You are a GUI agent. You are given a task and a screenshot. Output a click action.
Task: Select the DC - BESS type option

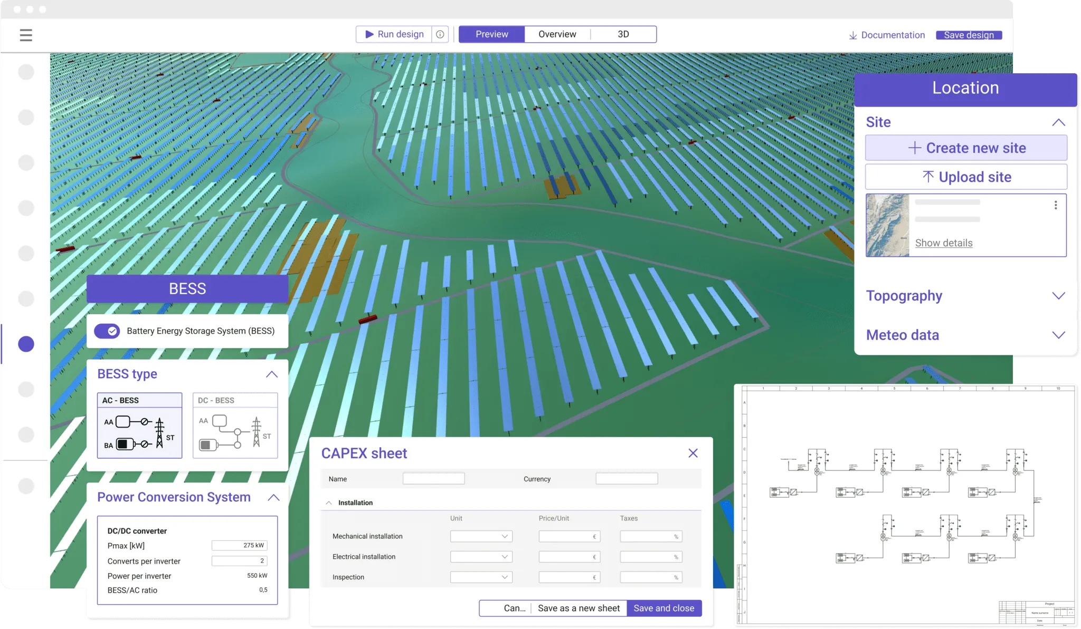point(235,425)
